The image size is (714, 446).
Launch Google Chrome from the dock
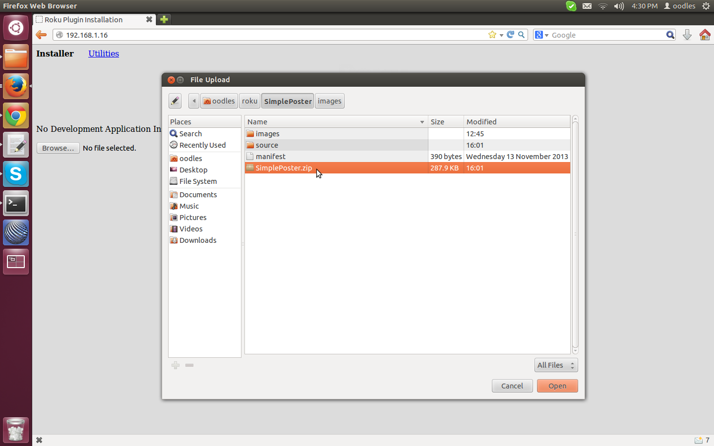click(16, 116)
